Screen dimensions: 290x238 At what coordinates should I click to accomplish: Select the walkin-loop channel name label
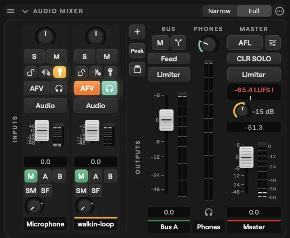(x=96, y=224)
